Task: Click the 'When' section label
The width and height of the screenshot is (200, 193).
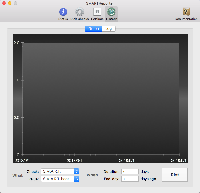Action: [92, 175]
